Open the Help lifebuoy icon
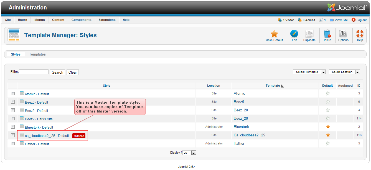Screen dimensions: 371x170 (x=360, y=34)
